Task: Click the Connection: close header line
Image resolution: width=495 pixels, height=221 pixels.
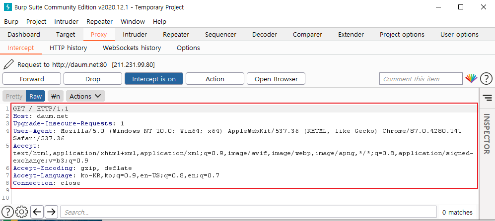Action: tap(47, 183)
